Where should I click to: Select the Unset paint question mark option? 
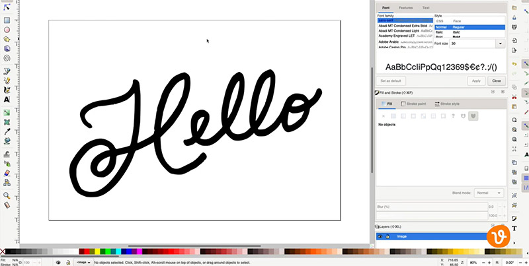(x=453, y=116)
